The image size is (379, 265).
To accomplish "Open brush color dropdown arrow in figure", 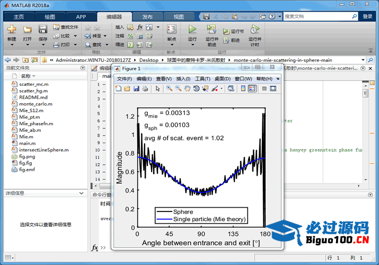I will pos(222,89).
